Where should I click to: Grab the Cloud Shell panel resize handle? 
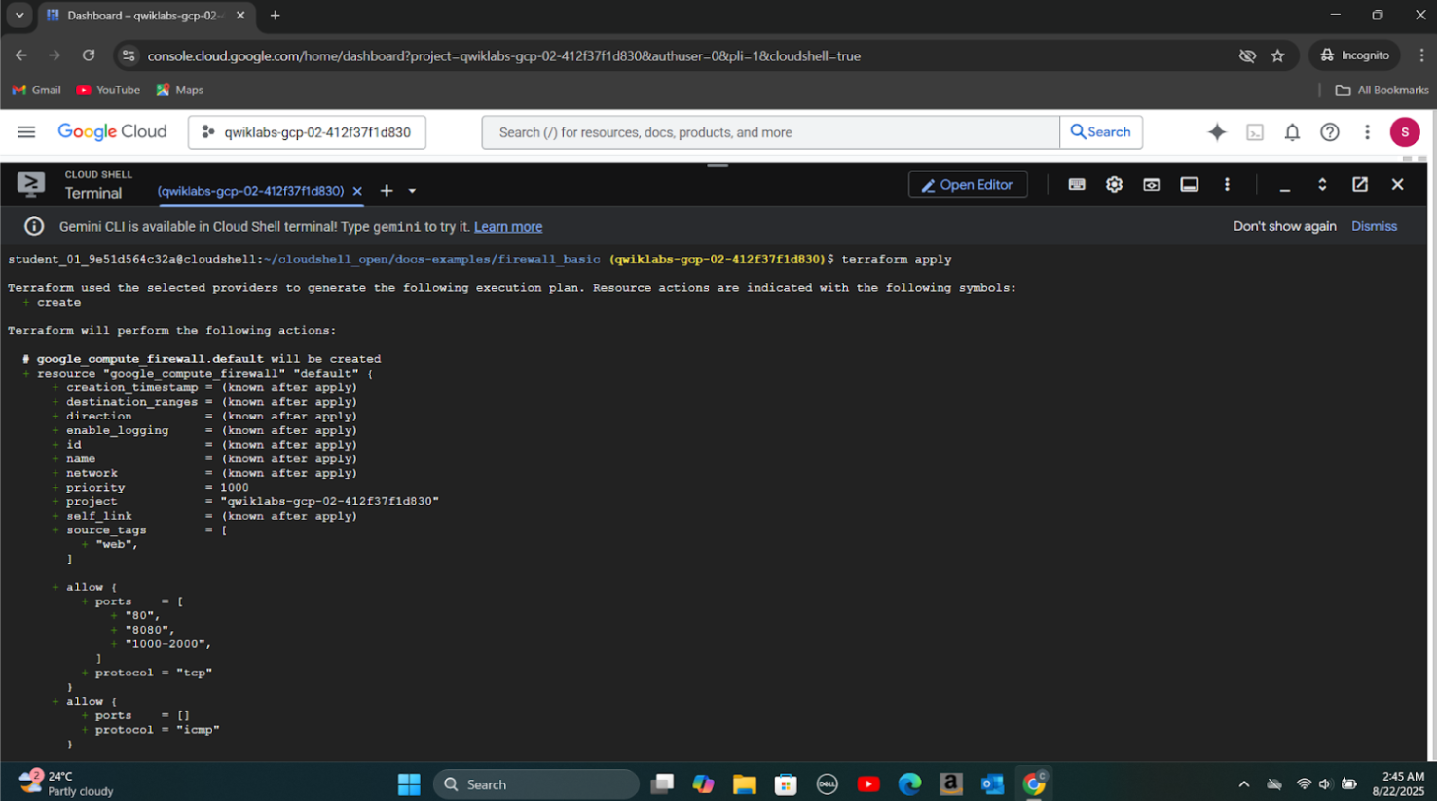[x=718, y=165]
